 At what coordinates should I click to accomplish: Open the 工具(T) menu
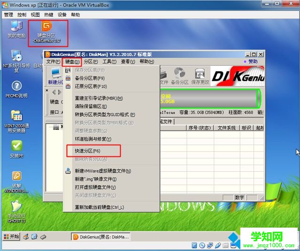coord(109,61)
